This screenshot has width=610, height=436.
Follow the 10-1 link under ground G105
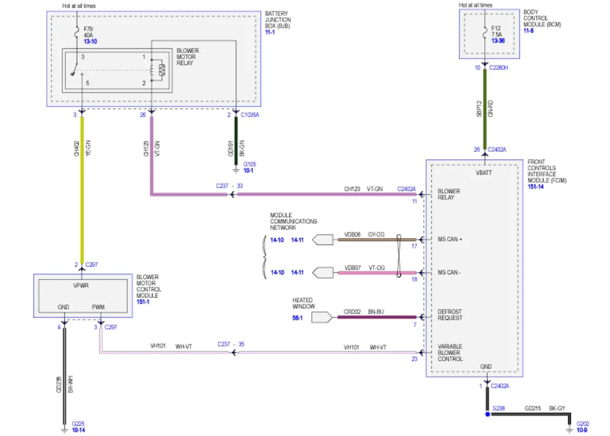pyautogui.click(x=248, y=170)
